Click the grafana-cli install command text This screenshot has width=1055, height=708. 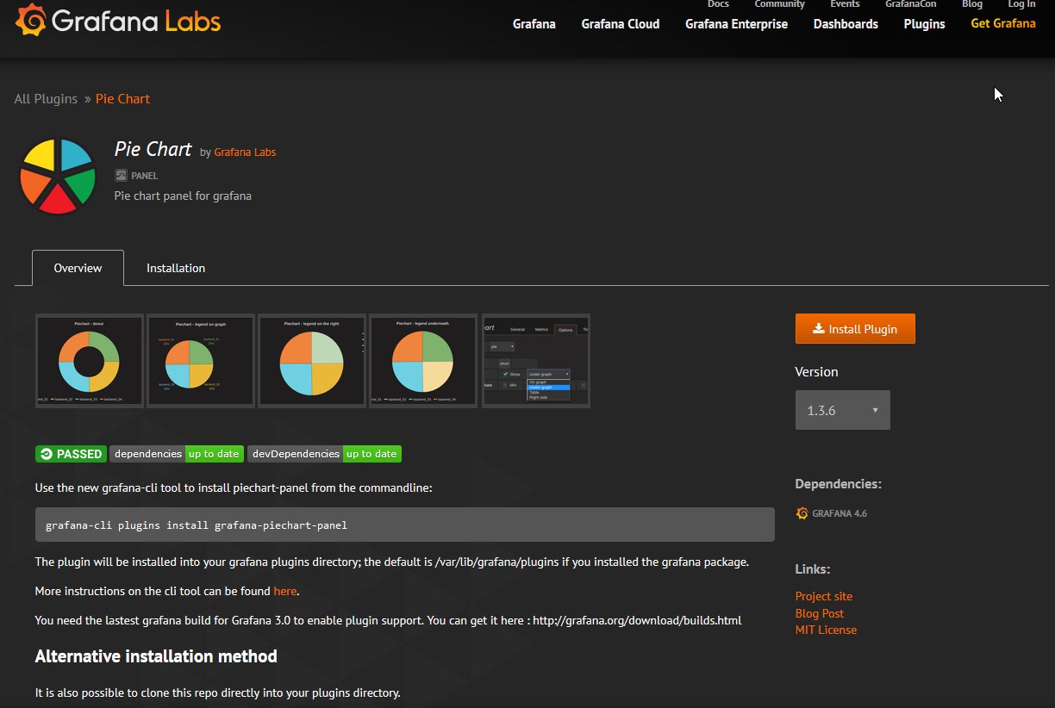[x=197, y=525]
